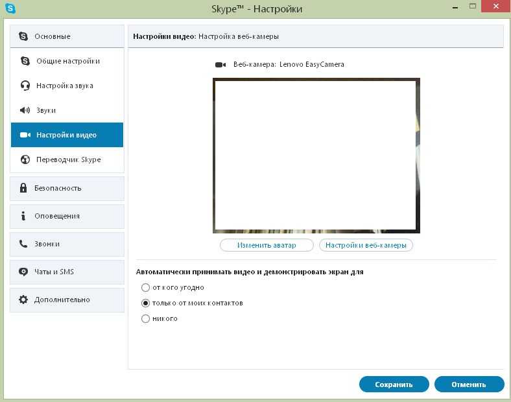The height and width of the screenshot is (402, 511).
Task: Click the camera icon beside Настройки видео
Action: pyautogui.click(x=25, y=135)
